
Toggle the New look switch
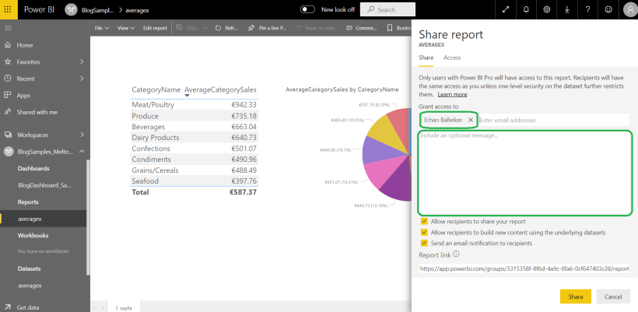[x=307, y=9]
